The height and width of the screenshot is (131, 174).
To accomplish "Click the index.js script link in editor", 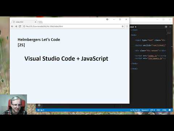I will (x=152, y=56).
